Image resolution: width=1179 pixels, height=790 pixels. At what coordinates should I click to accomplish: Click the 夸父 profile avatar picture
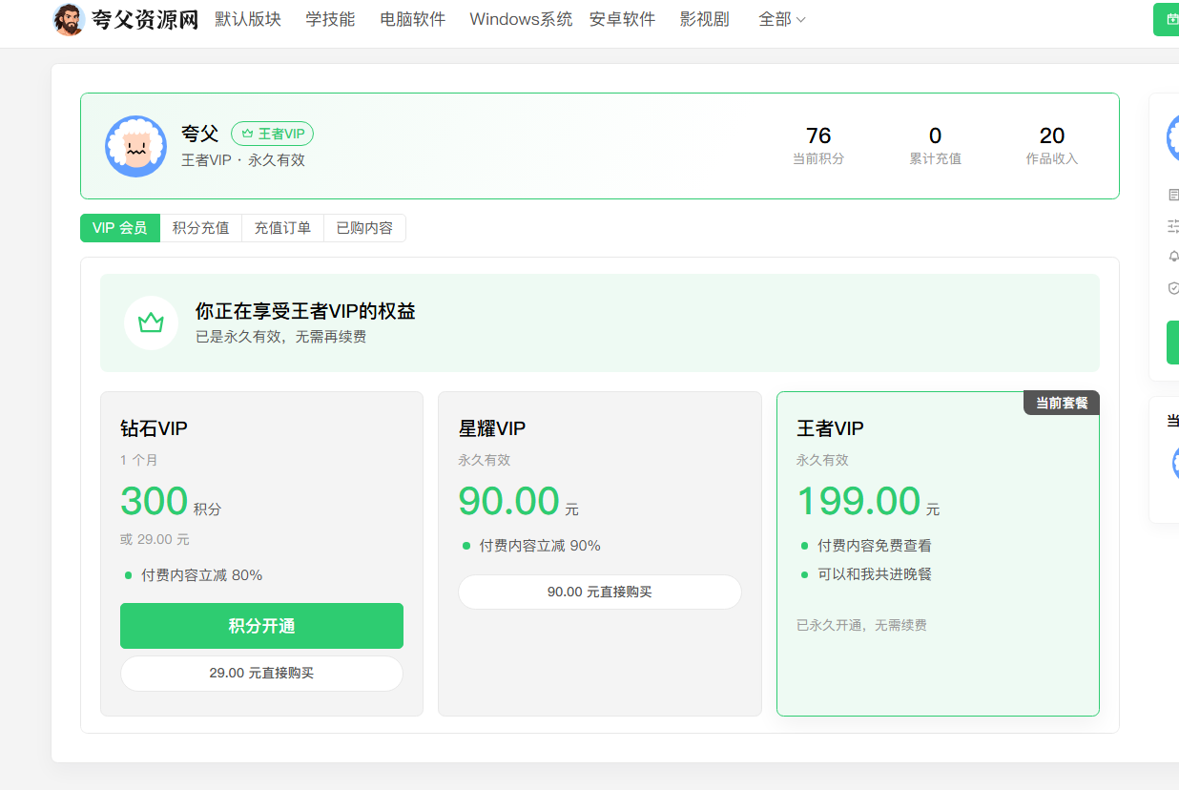point(136,146)
